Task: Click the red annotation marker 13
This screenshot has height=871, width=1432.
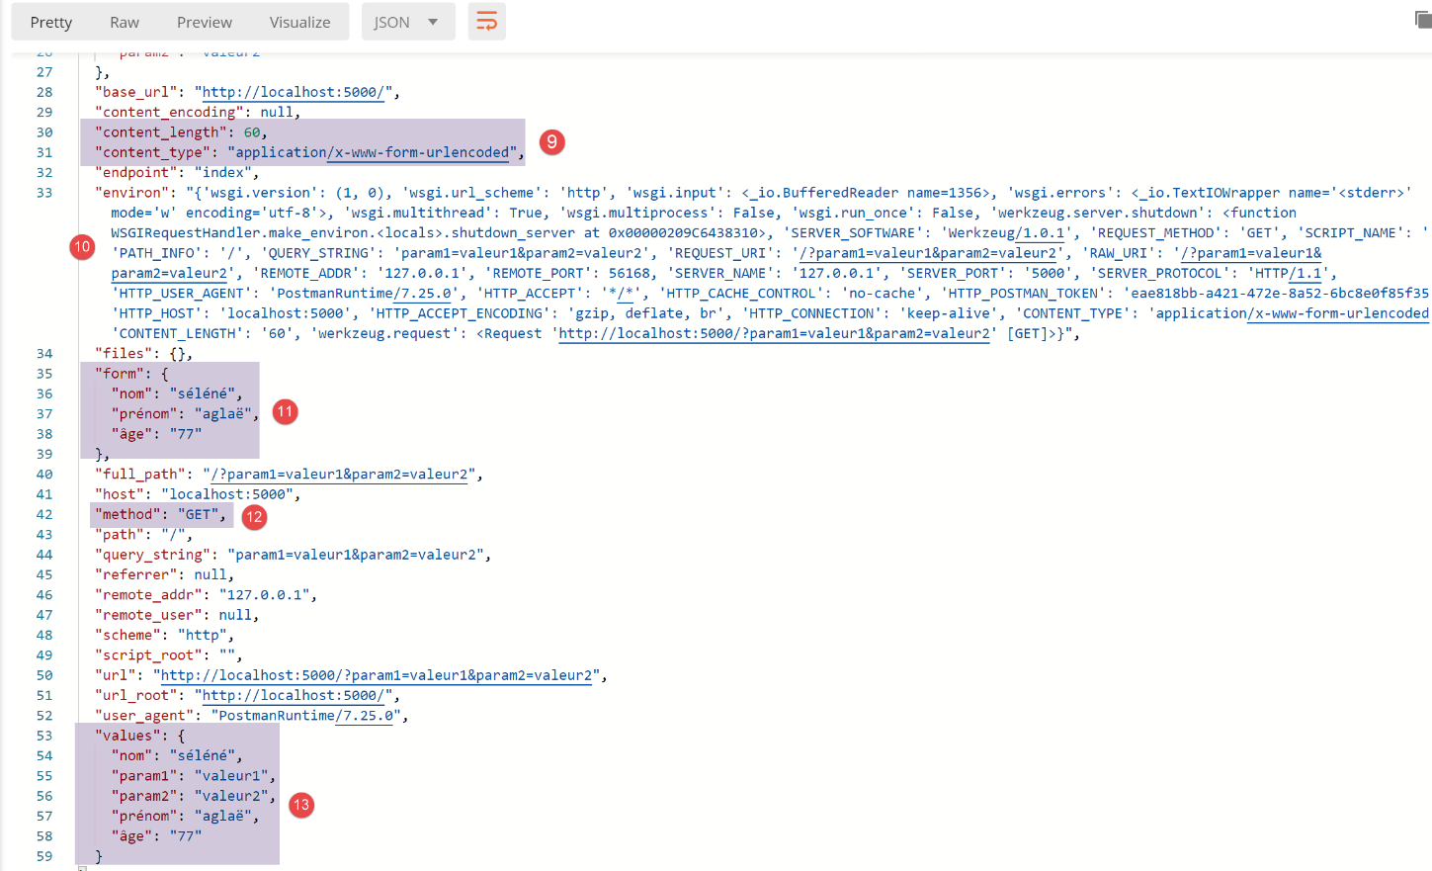Action: (301, 805)
